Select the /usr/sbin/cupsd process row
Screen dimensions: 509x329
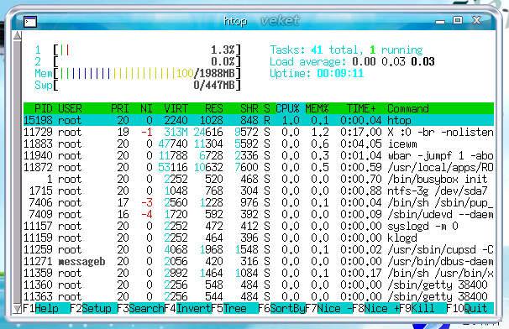[x=259, y=249]
